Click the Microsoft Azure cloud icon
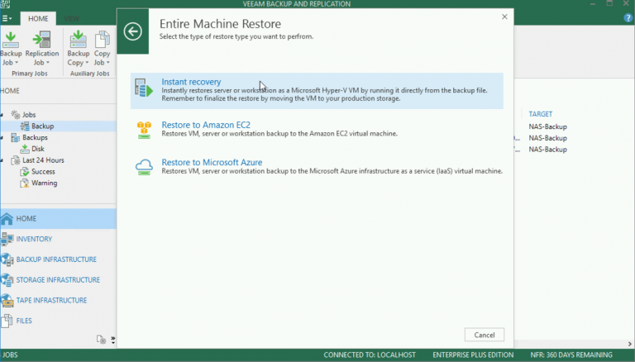This screenshot has width=635, height=362. pos(144,167)
